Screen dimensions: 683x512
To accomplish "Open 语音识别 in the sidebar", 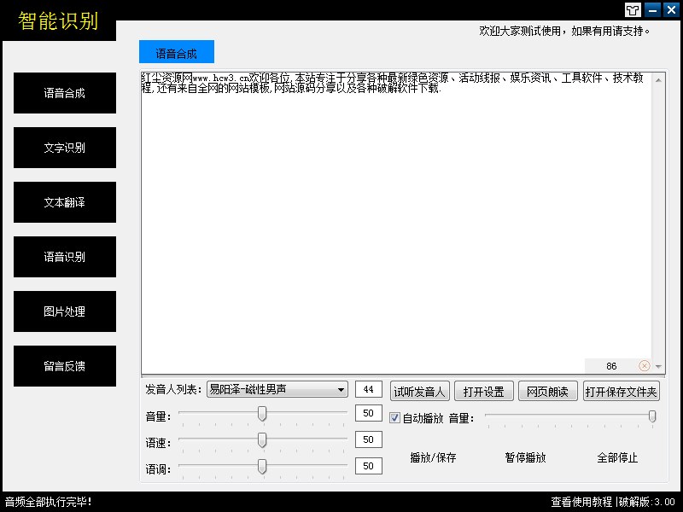I will point(65,257).
